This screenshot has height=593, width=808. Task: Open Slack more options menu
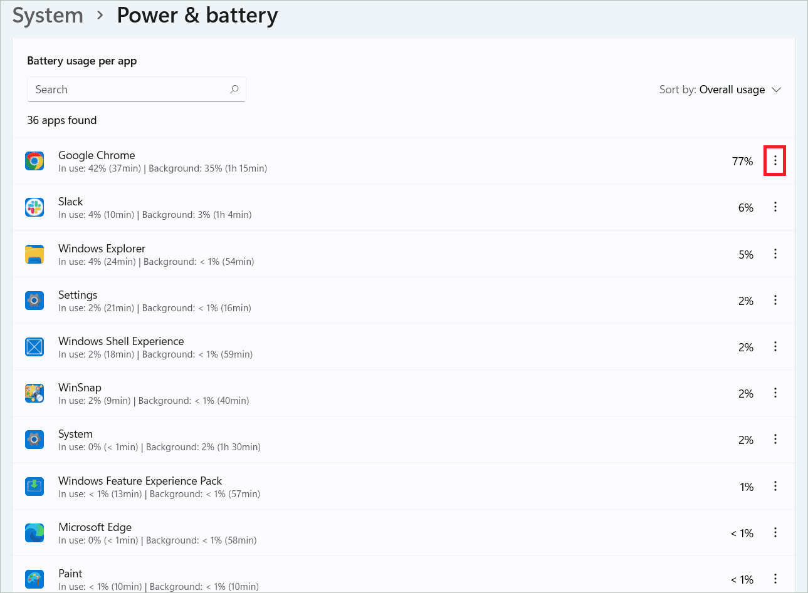coord(775,207)
